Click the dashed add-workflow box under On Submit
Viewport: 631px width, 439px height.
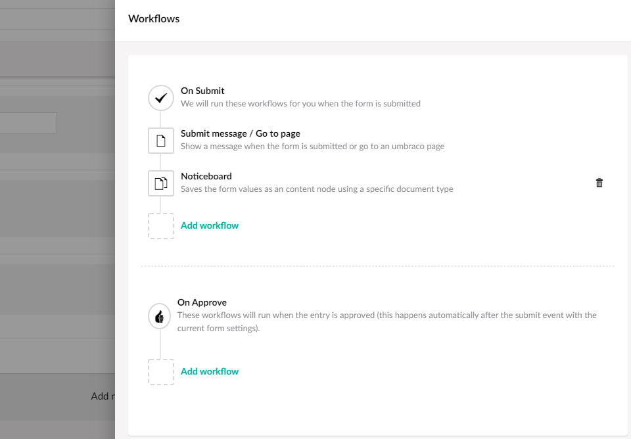(160, 225)
